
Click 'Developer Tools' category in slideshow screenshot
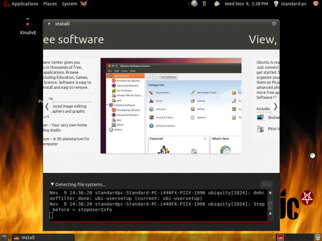[203, 93]
